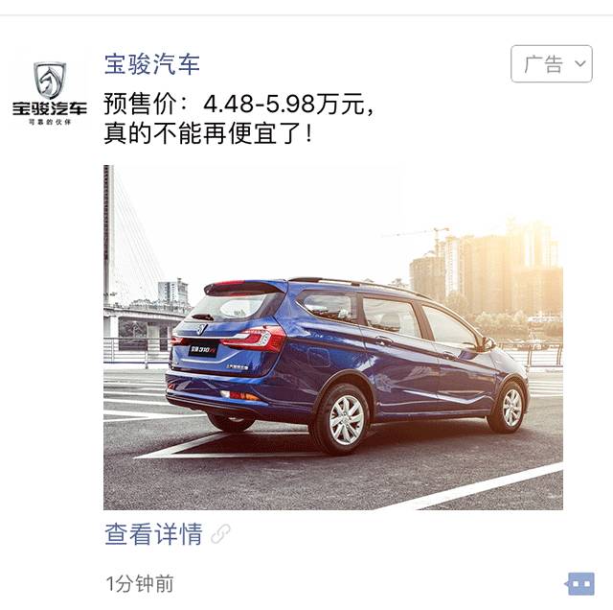The width and height of the screenshot is (613, 610).
Task: Click the 可靠的伙伴 slogan under the logo
Action: pyautogui.click(x=50, y=122)
